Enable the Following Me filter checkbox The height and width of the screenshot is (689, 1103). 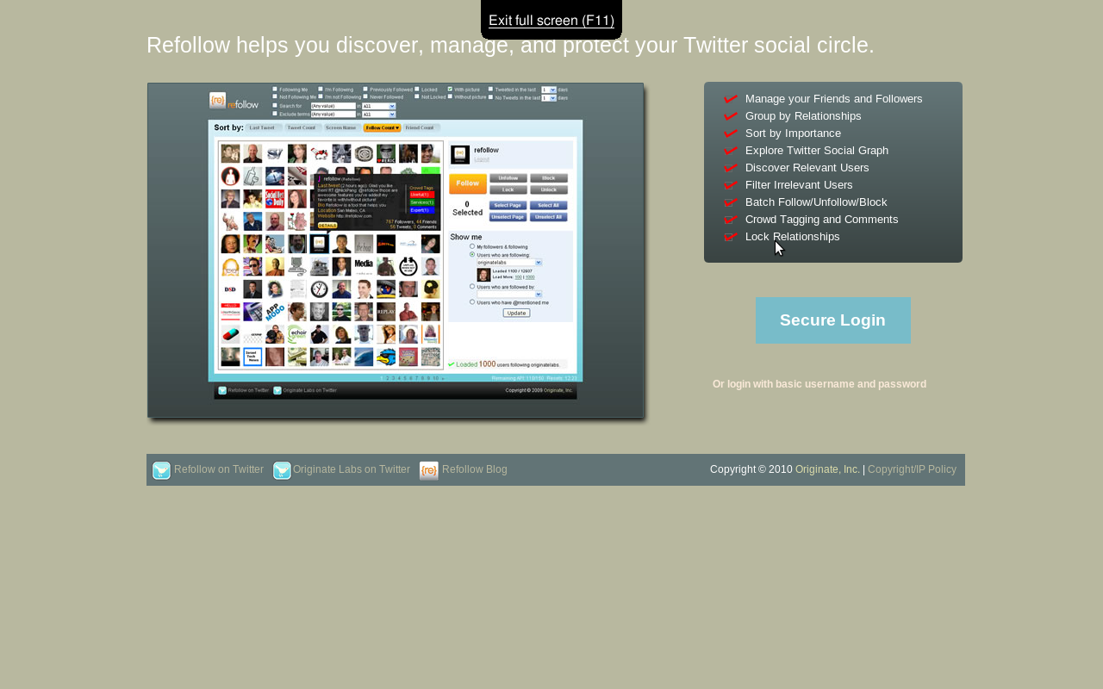pyautogui.click(x=275, y=89)
